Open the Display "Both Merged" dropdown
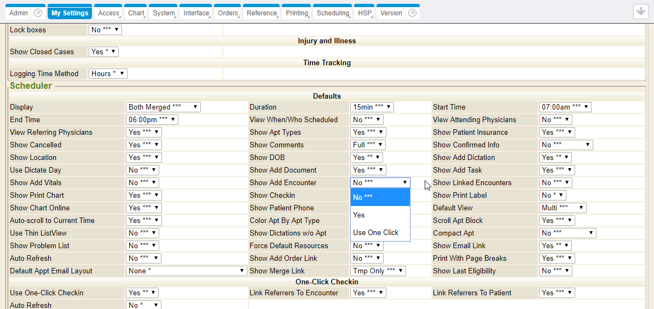Image resolution: width=654 pixels, height=309 pixels. click(163, 107)
